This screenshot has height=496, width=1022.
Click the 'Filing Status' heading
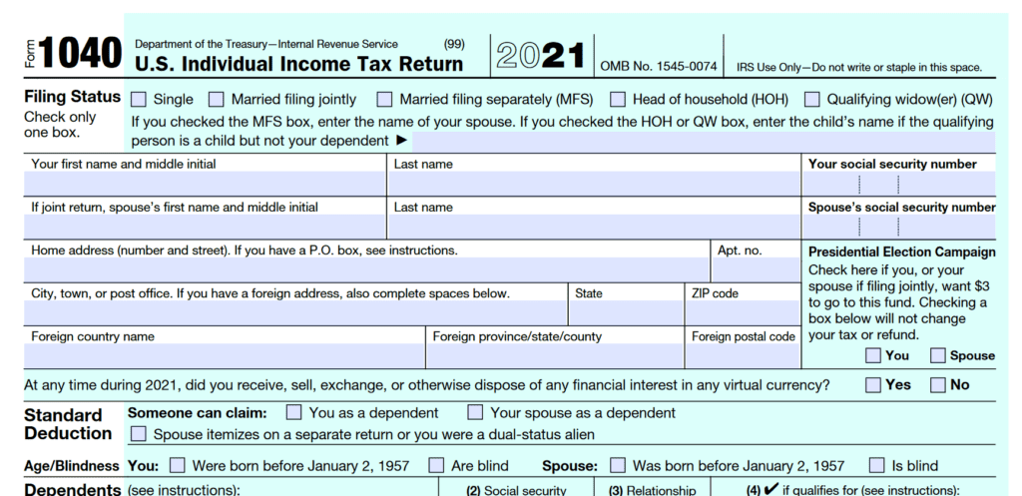(x=72, y=97)
